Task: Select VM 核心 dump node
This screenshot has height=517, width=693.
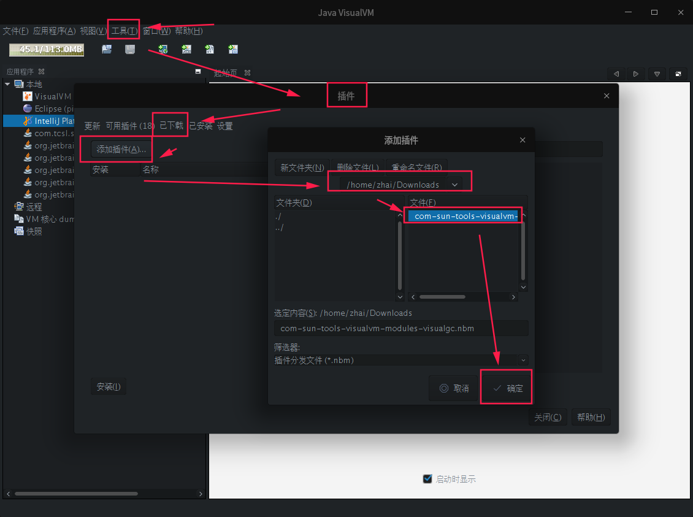Action: click(44, 219)
